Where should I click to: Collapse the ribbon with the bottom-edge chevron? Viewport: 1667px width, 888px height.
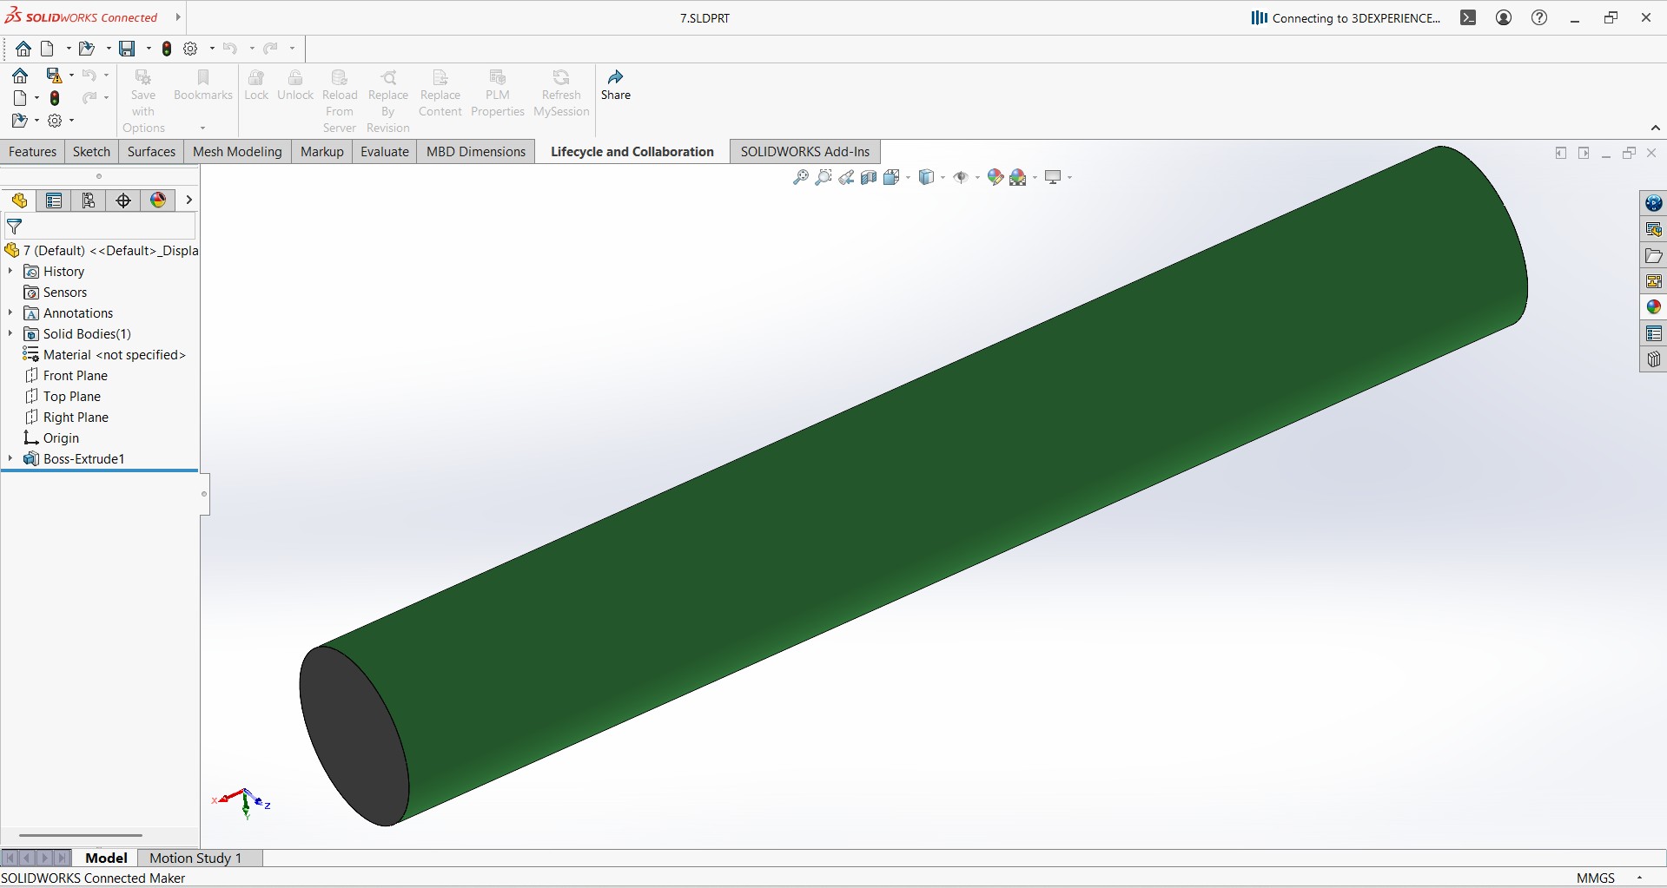tap(1656, 128)
